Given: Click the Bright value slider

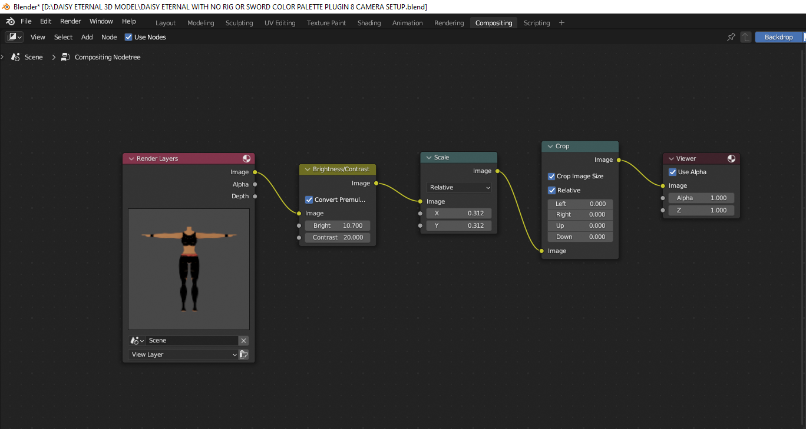Looking at the screenshot, I should point(338,225).
